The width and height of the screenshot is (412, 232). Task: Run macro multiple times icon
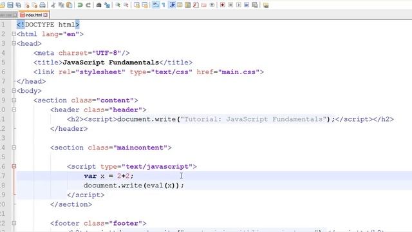(x=247, y=5)
